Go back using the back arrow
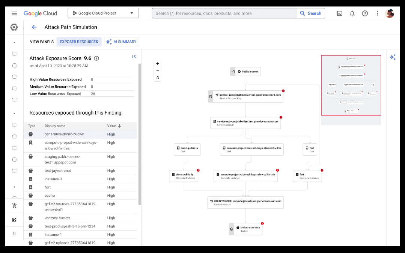 tap(35, 27)
